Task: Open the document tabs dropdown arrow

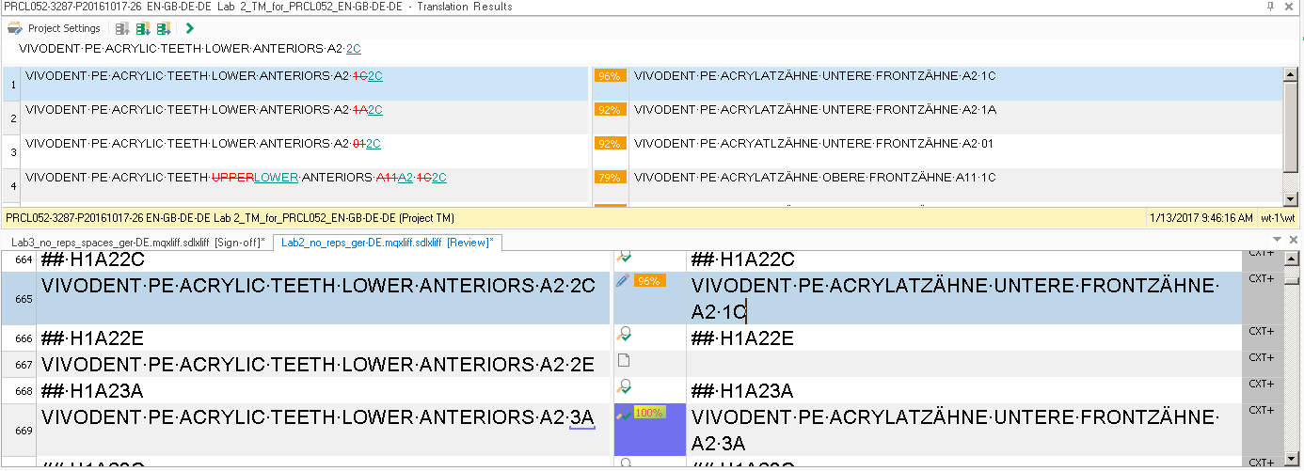Action: coord(1277,241)
